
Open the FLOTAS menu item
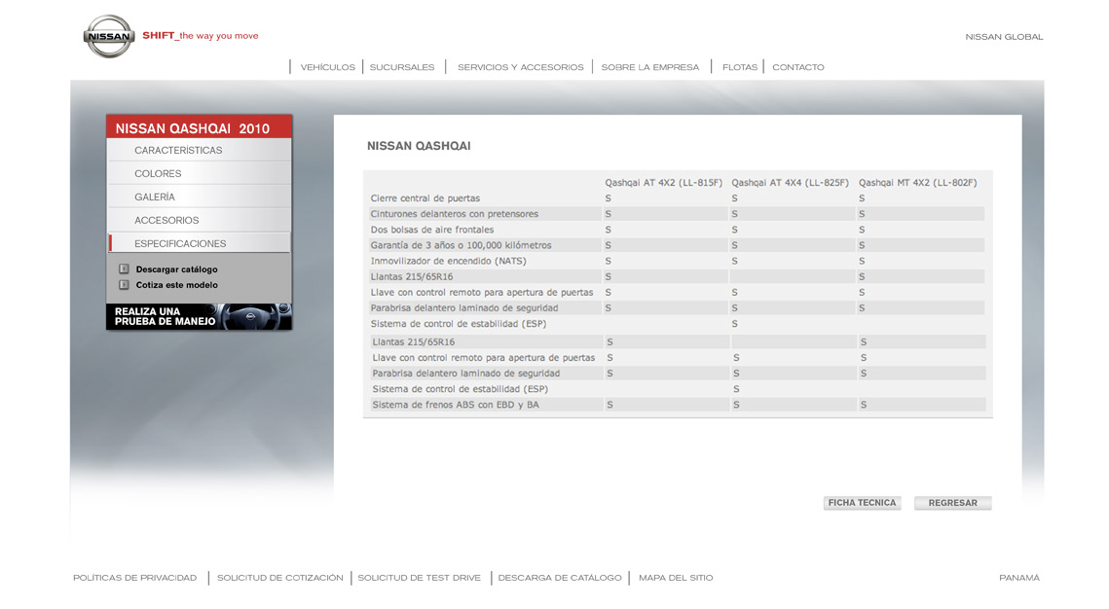(740, 67)
